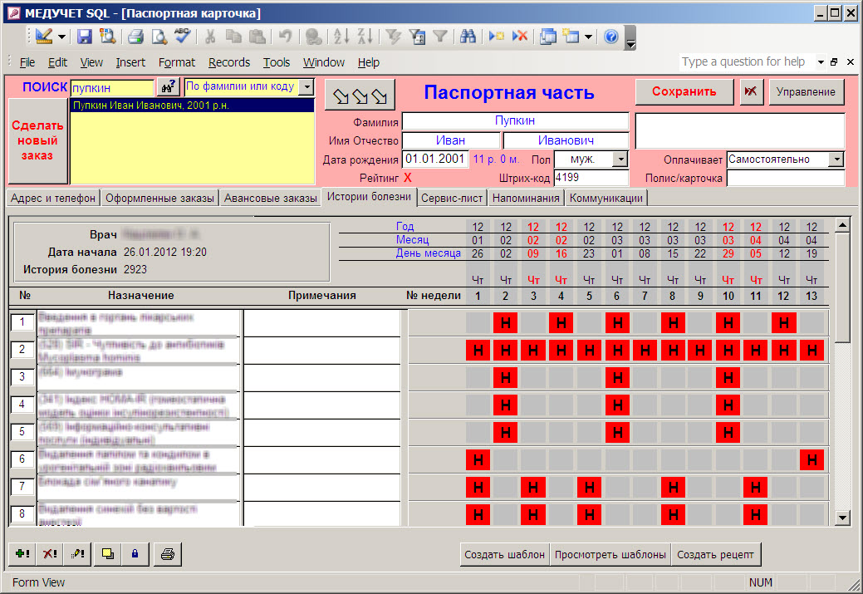Switch to Напоминания tab

tap(526, 199)
